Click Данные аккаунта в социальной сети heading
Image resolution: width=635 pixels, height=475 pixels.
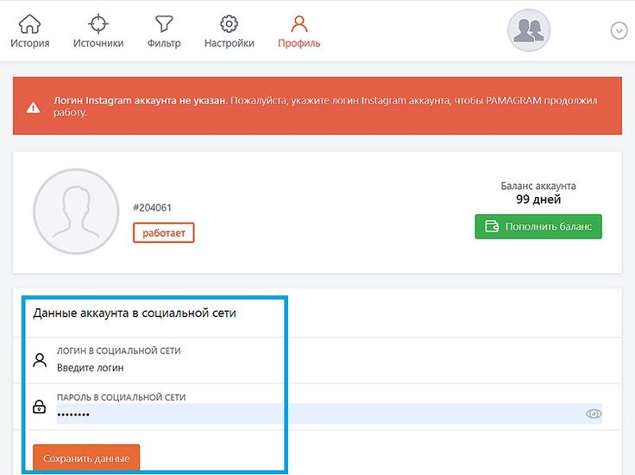[x=135, y=313]
